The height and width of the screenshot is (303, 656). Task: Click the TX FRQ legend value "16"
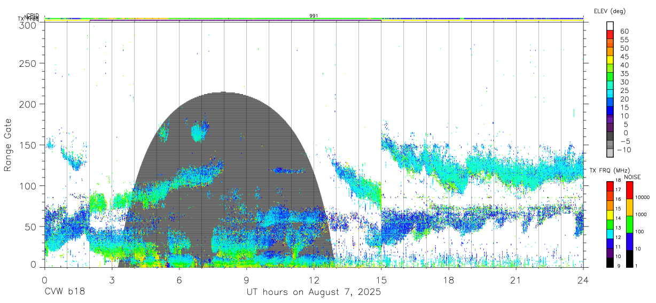(x=618, y=199)
